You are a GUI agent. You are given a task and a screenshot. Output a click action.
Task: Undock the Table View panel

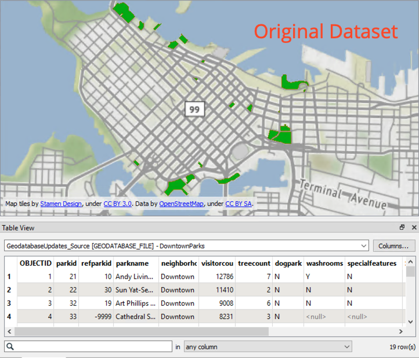pyautogui.click(x=402, y=227)
